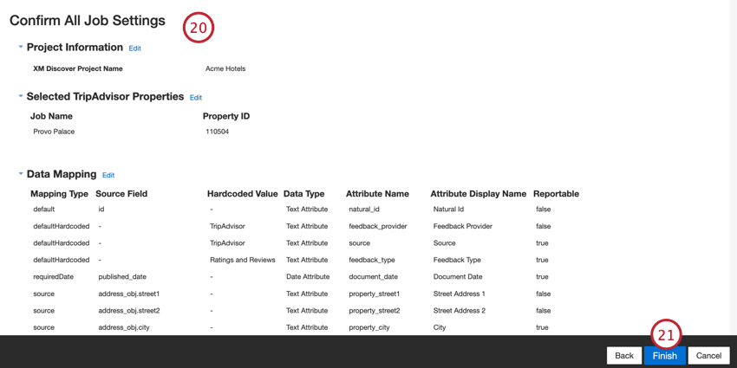
Task: Collapse the Project Information section arrow
Action: coord(21,47)
